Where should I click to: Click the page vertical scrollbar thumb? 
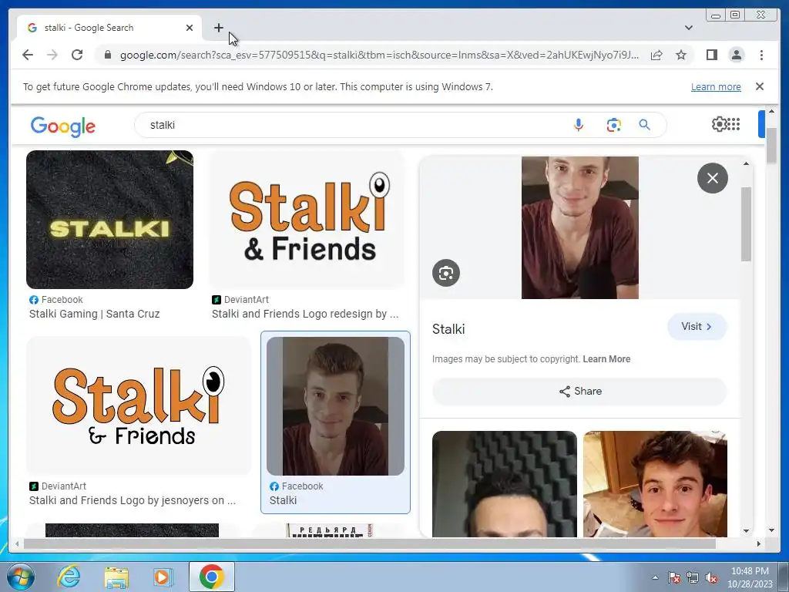[x=771, y=146]
